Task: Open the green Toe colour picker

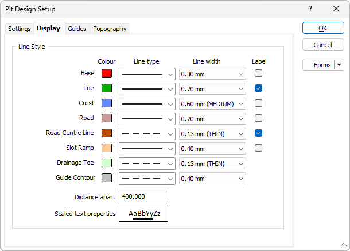Action: (x=106, y=88)
